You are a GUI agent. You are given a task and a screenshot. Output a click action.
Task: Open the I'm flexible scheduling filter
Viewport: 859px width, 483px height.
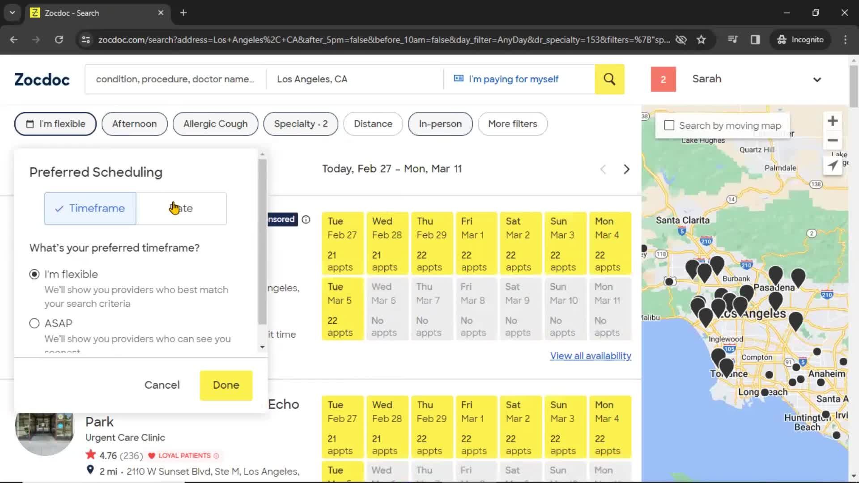[x=55, y=124]
